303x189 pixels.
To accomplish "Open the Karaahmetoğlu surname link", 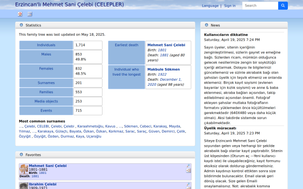I will [90, 127].
